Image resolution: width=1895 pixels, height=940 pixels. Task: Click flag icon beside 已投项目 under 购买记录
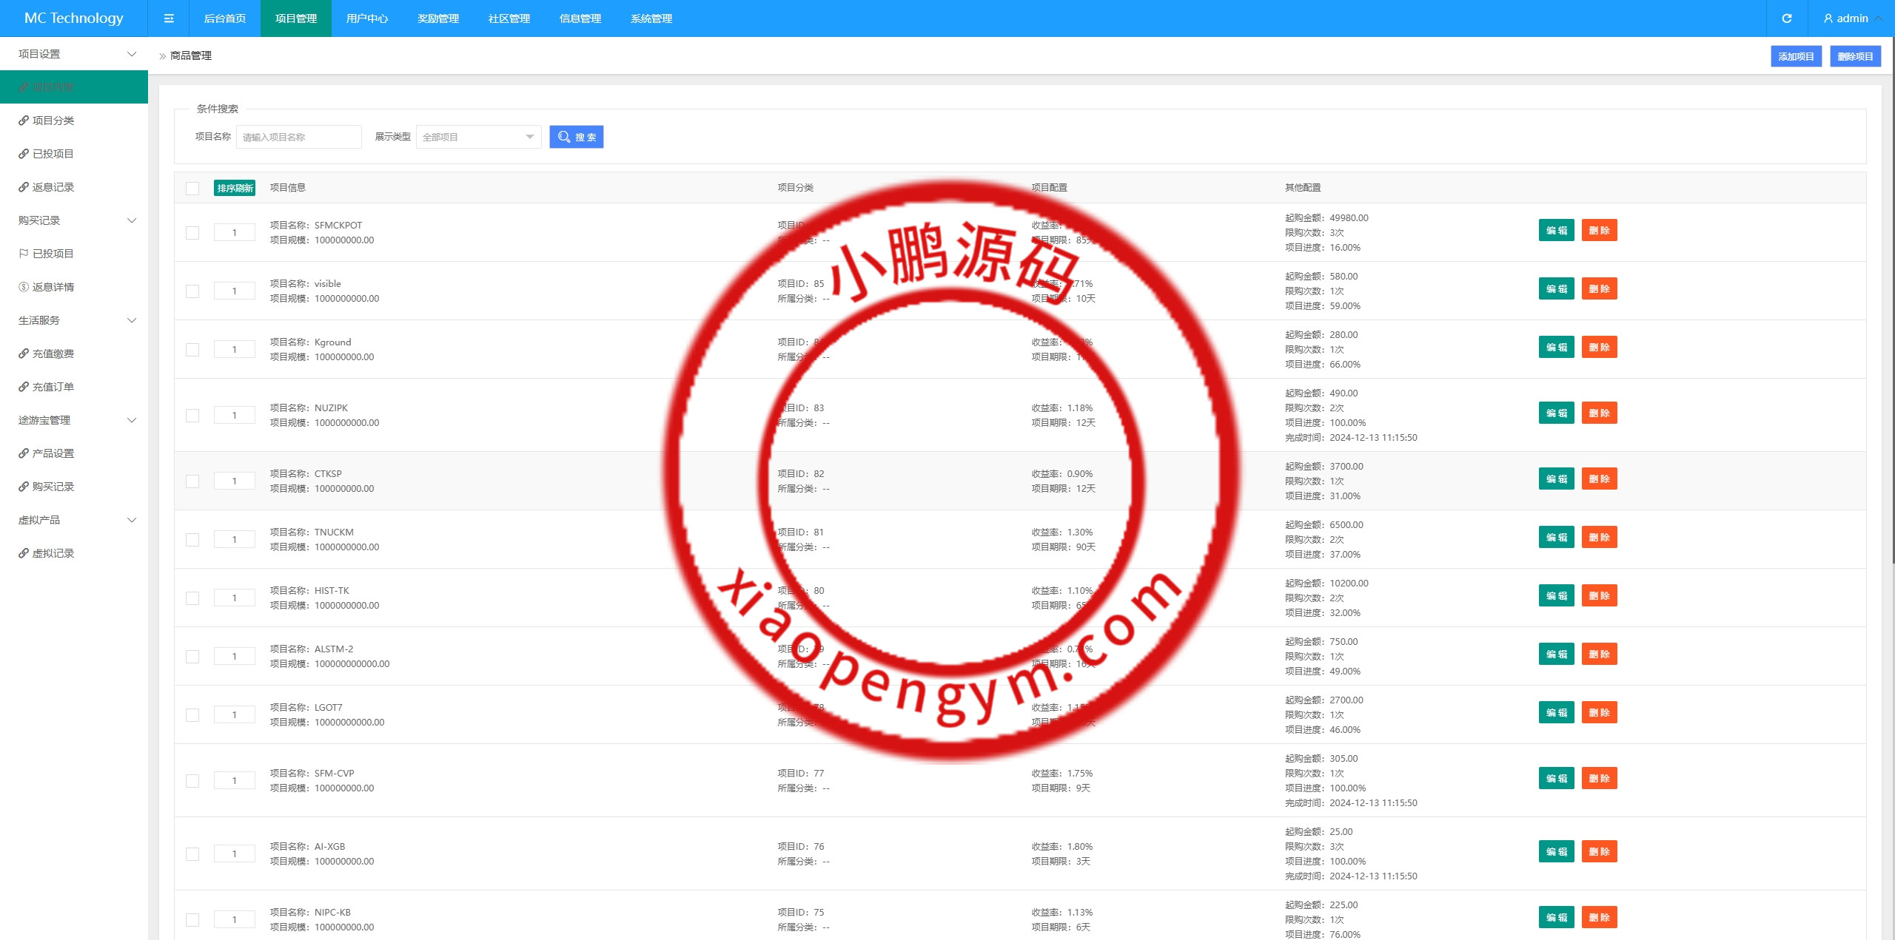point(24,254)
